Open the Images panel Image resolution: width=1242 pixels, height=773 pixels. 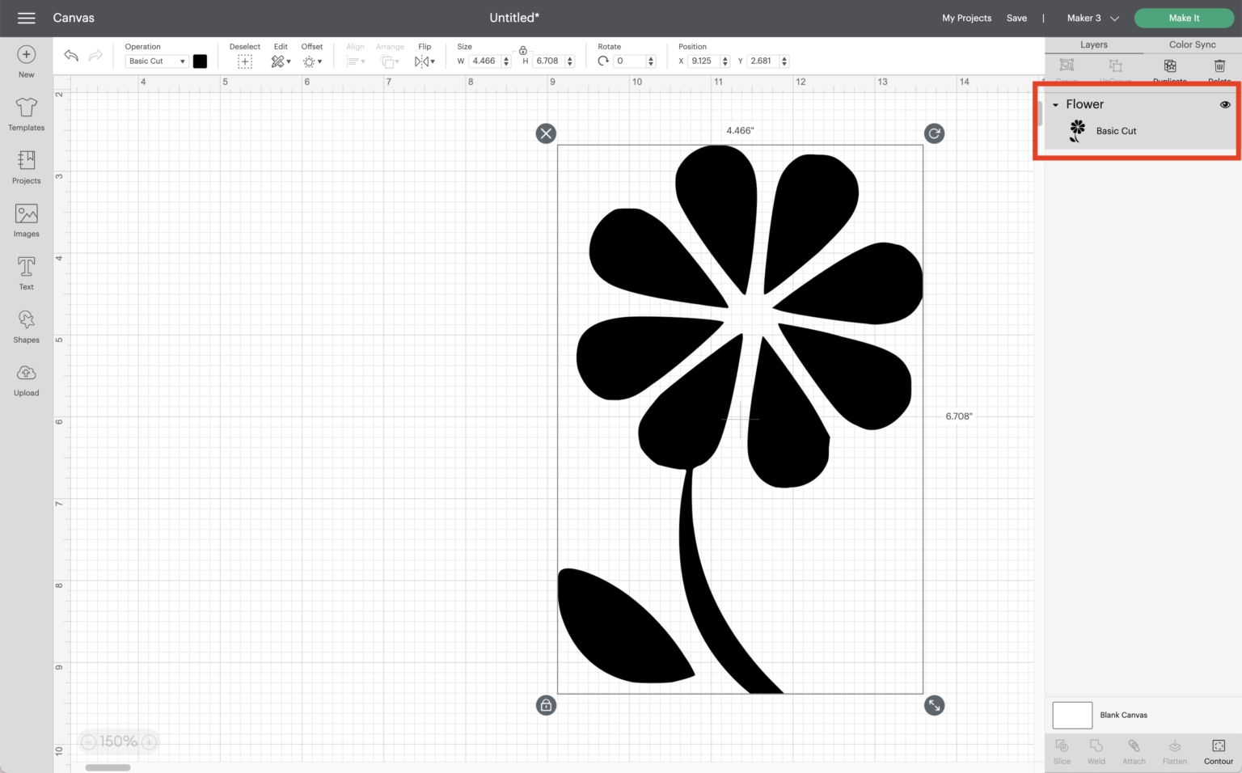26,219
